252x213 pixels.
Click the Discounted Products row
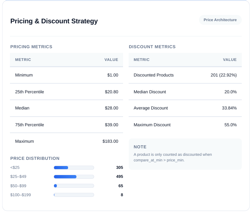[185, 75]
